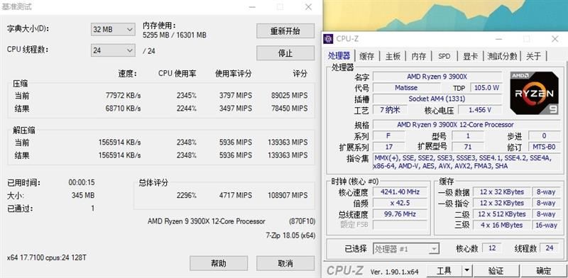The width and height of the screenshot is (568, 278).
Task: Close the 基准测试 benchmark window
Action: pos(308,7)
